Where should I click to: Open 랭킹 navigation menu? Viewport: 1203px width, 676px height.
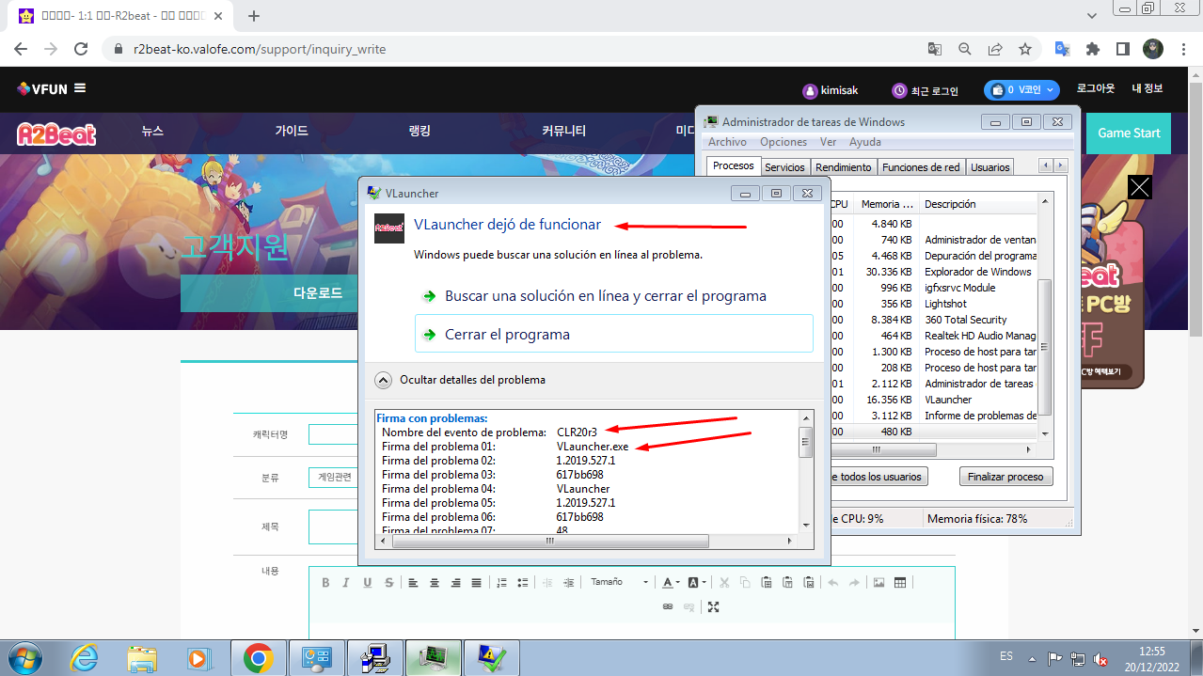pyautogui.click(x=419, y=131)
